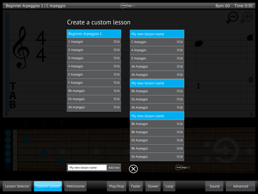
Task: Click the Time:0:30 readout
Action: click(244, 6)
